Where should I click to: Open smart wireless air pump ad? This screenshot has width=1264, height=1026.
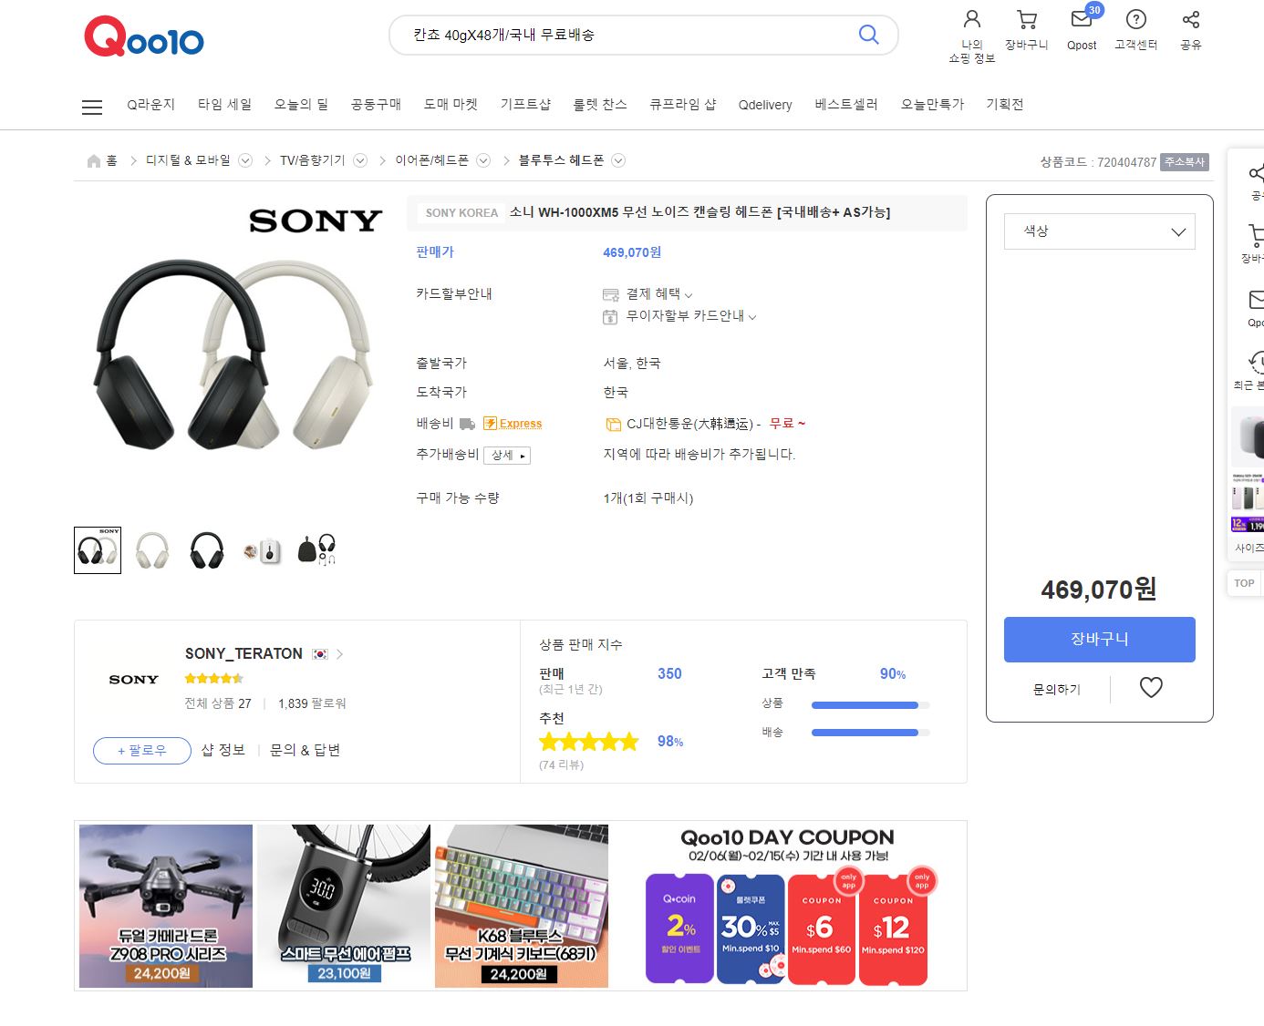[x=344, y=906]
